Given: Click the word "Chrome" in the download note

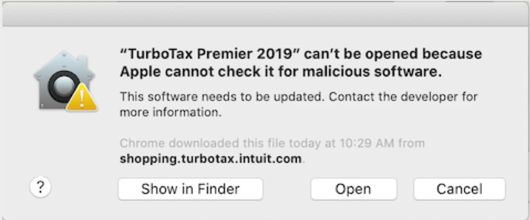Looking at the screenshot, I should tap(142, 143).
